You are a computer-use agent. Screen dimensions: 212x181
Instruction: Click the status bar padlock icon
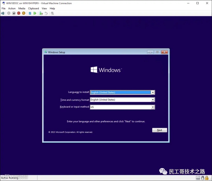tap(207, 178)
